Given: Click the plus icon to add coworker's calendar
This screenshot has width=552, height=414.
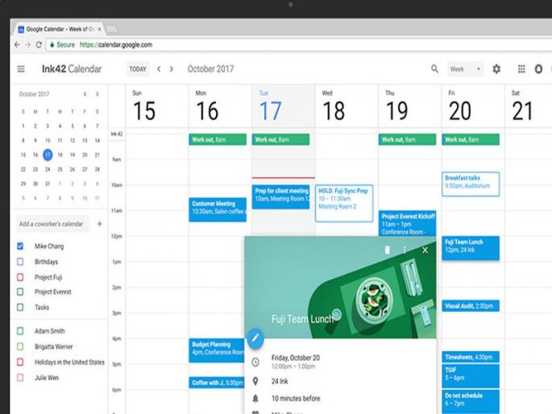Looking at the screenshot, I should pos(100,224).
